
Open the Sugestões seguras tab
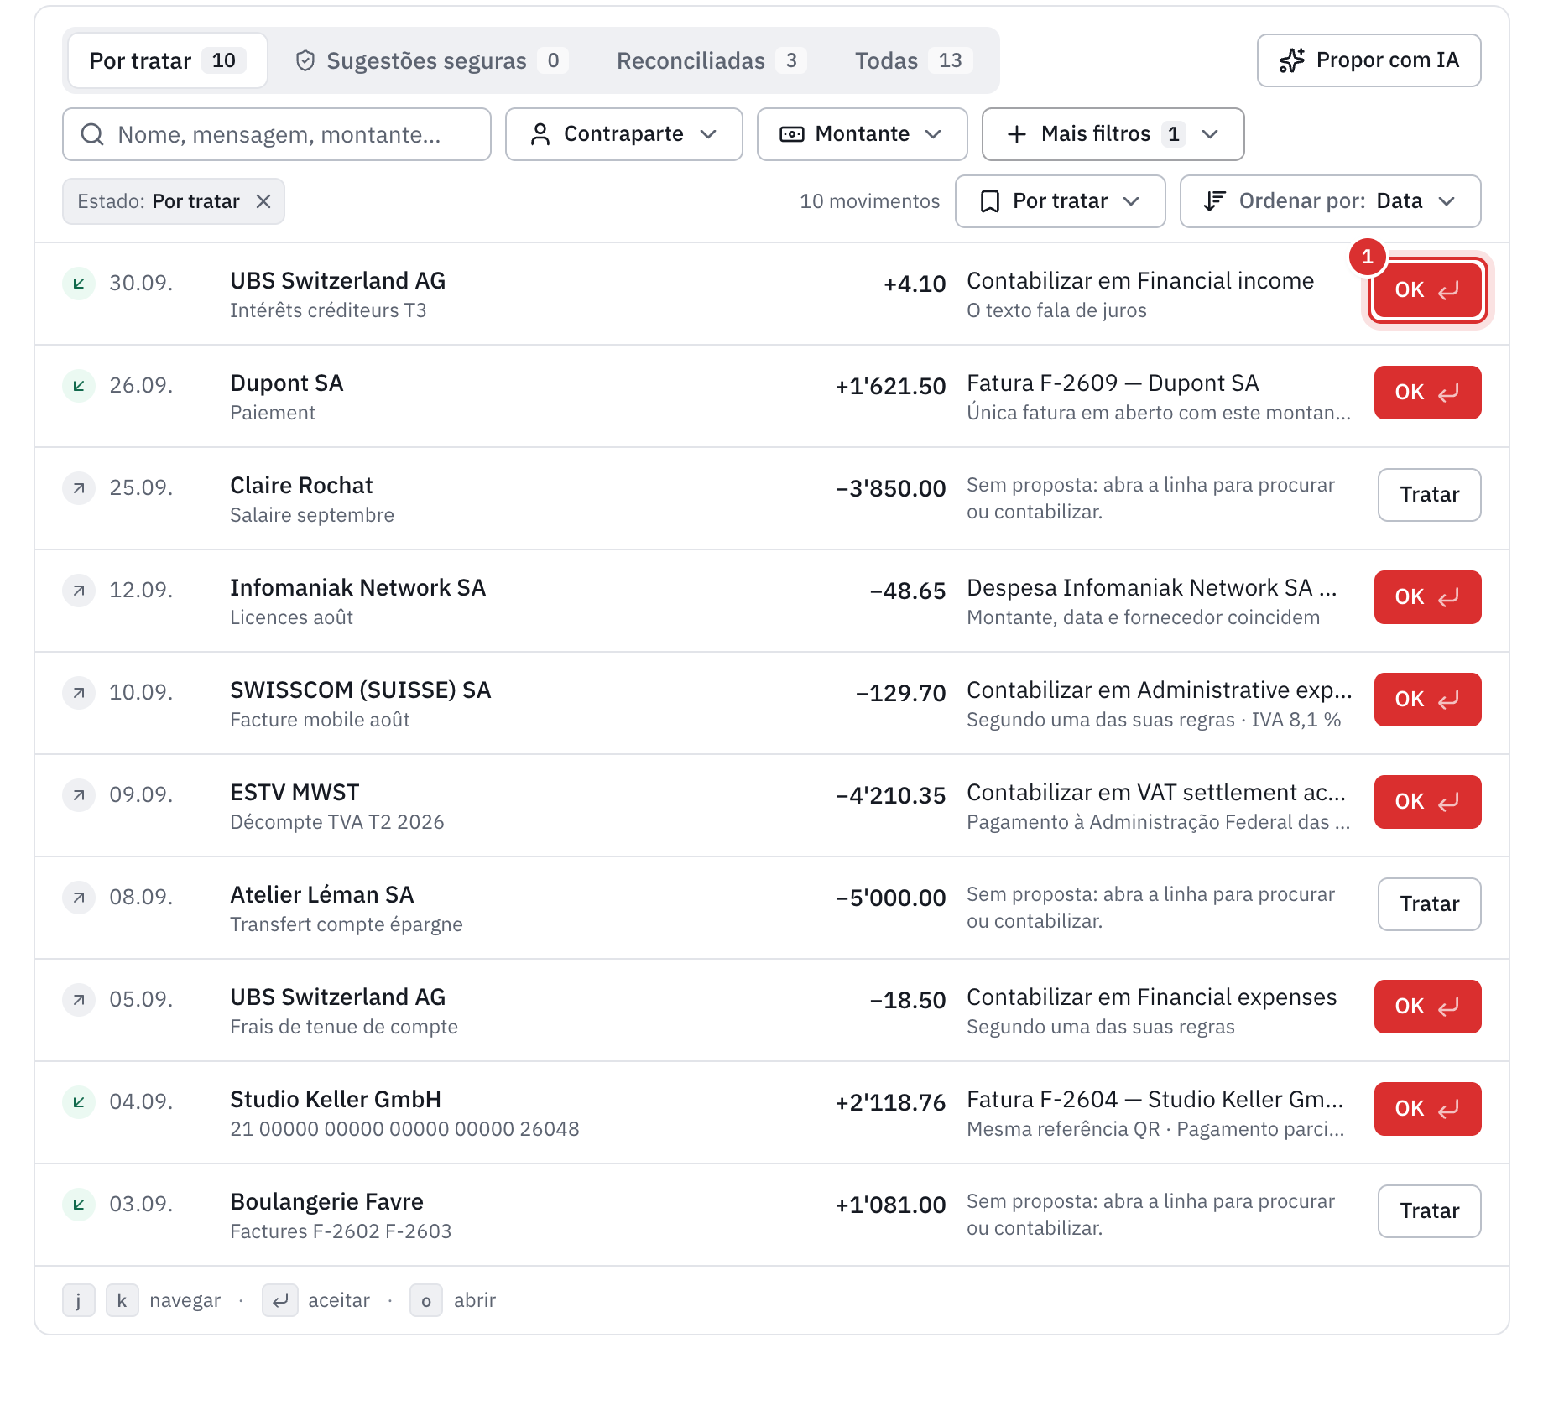click(431, 60)
